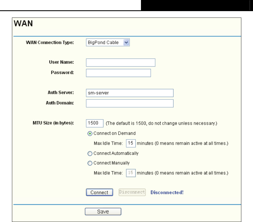253x222 pixels.
Task: Click the Max Idle Time field under Connect on Demand
Action: [131, 143]
